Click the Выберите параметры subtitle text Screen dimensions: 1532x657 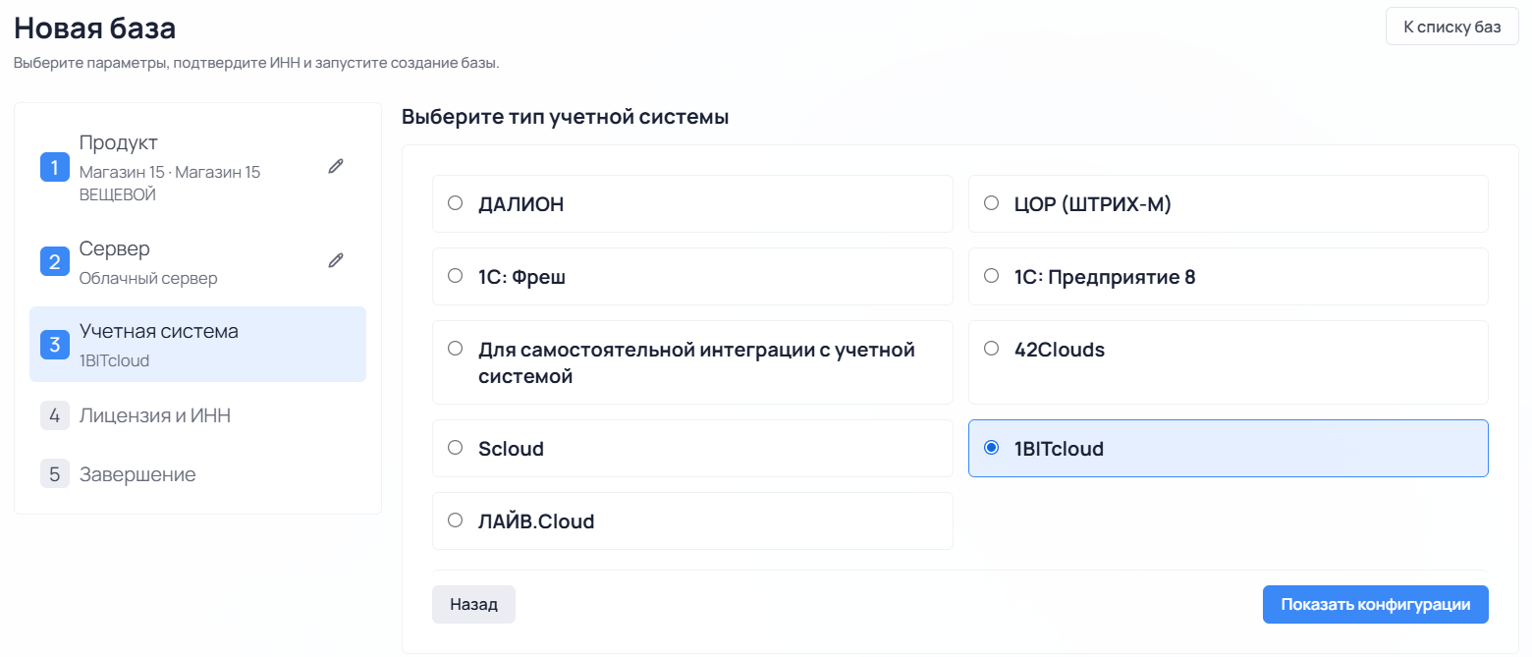coord(256,64)
